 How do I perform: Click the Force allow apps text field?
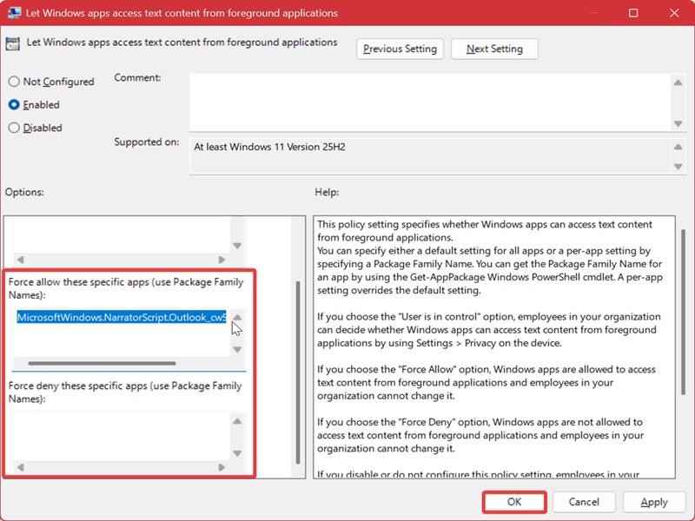click(x=122, y=333)
